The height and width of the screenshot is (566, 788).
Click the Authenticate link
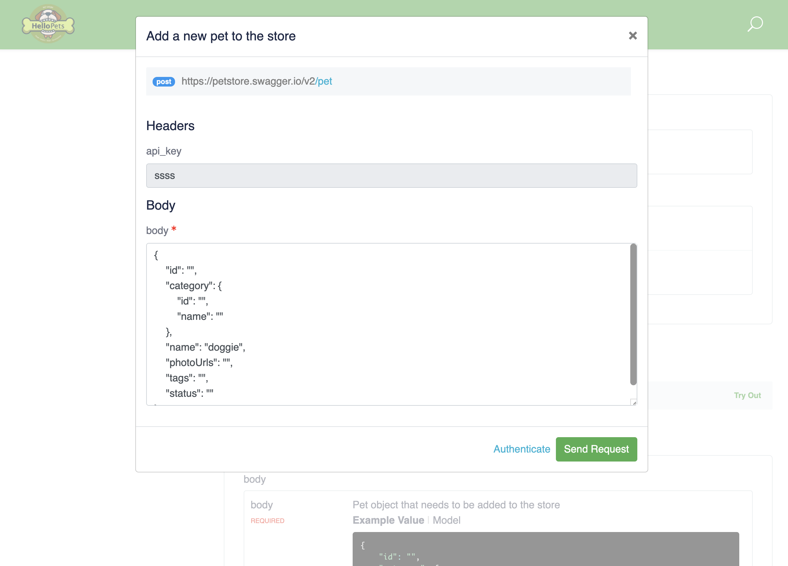click(522, 449)
